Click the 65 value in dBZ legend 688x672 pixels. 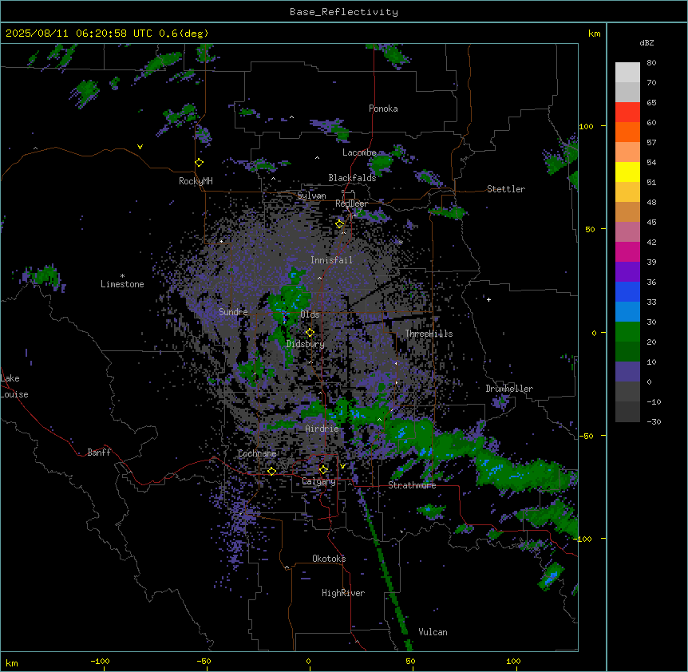[651, 103]
